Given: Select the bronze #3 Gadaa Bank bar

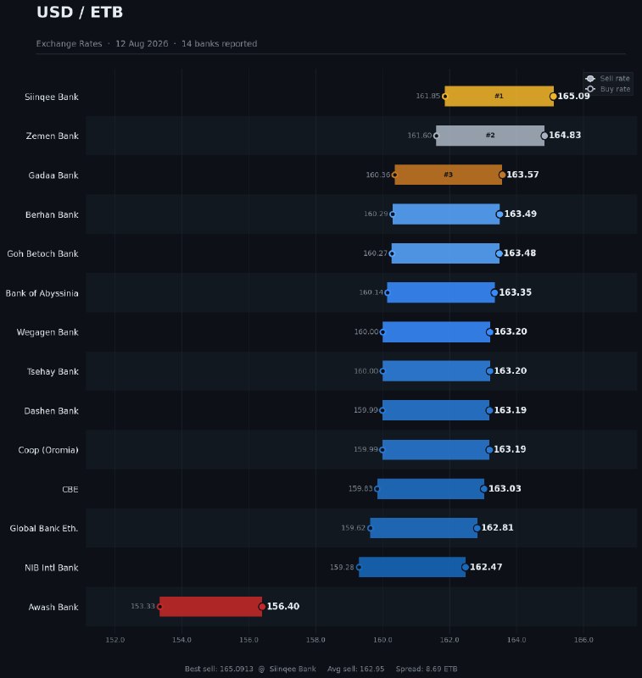Looking at the screenshot, I should coord(448,175).
